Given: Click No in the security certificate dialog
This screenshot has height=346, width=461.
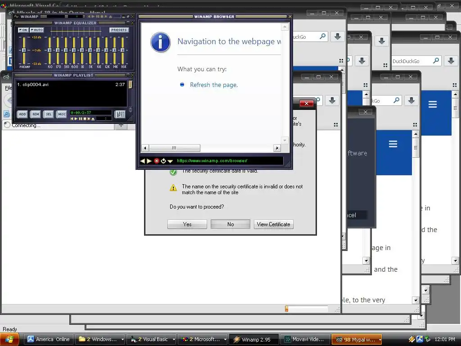Looking at the screenshot, I should [230, 224].
